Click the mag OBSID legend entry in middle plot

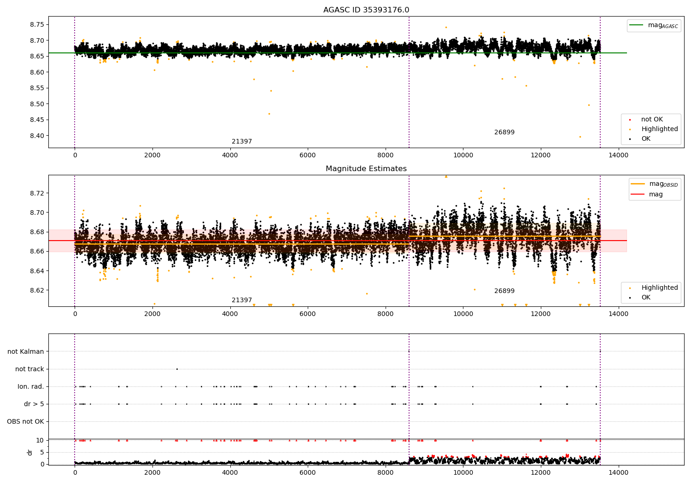pos(655,184)
